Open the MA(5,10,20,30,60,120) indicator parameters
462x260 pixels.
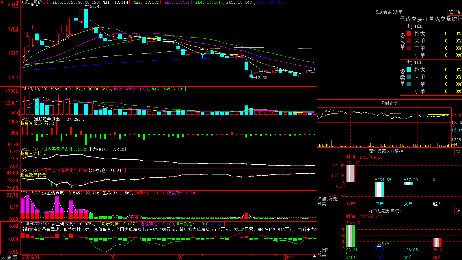(76, 2)
